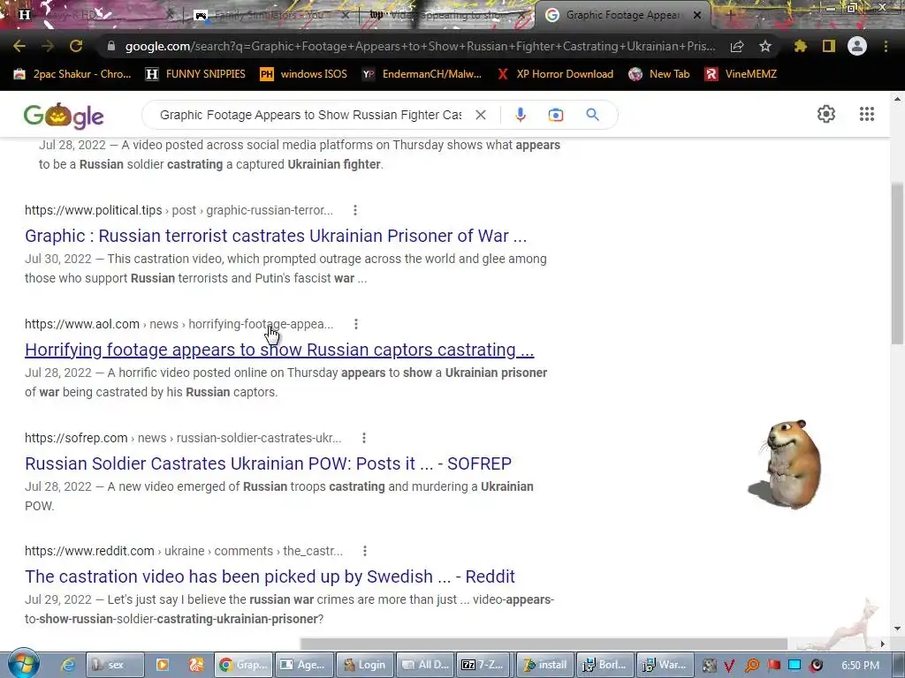
Task: Open options for reddit.com result
Action: (x=365, y=551)
